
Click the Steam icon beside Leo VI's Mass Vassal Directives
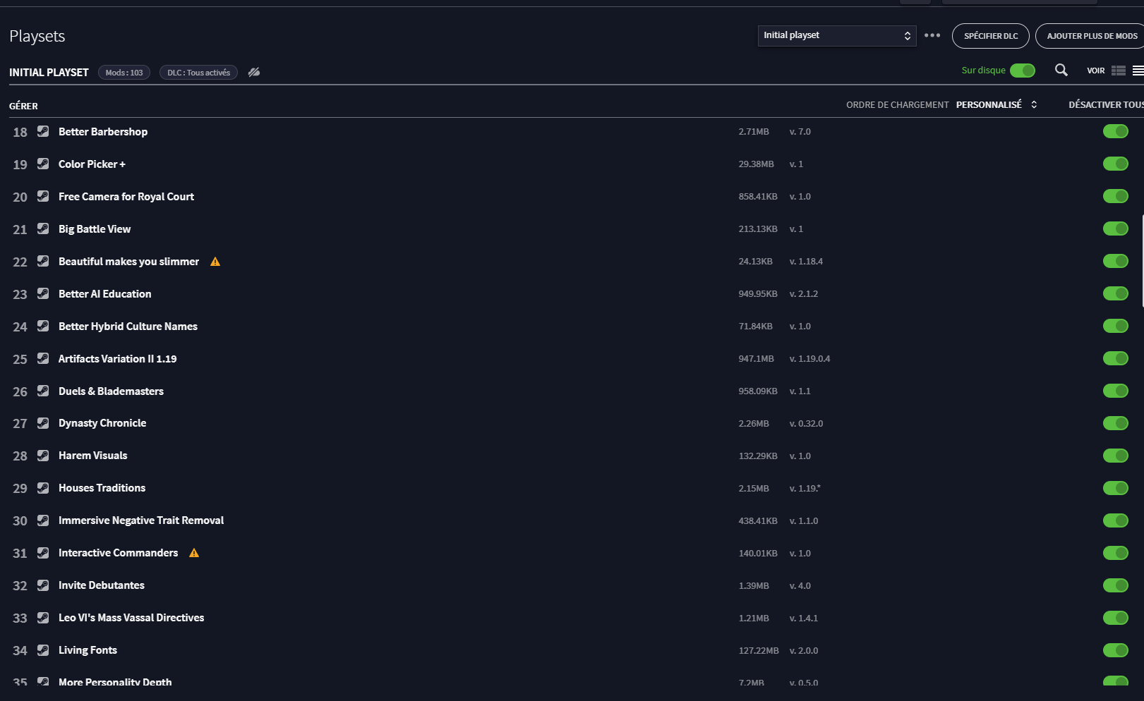[x=43, y=618]
